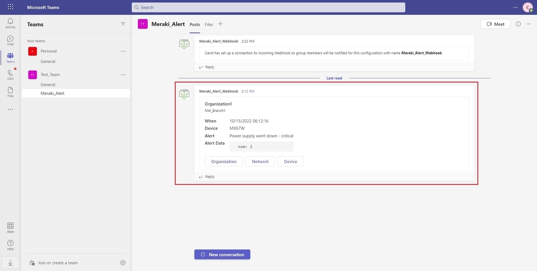The width and height of the screenshot is (537, 271).
Task: Open the app launcher grid icon
Action: 10,7
